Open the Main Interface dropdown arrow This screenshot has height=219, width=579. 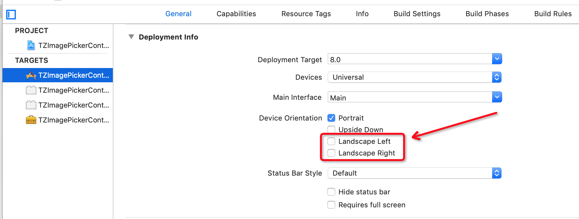(497, 97)
